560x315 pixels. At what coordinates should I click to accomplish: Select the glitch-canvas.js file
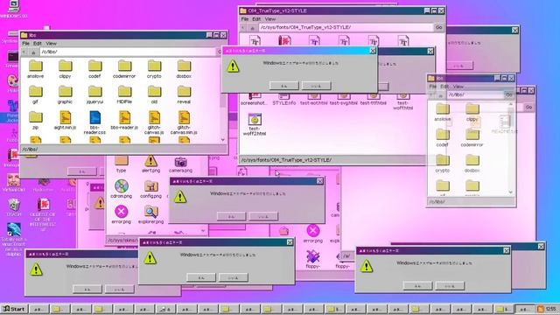pos(154,122)
